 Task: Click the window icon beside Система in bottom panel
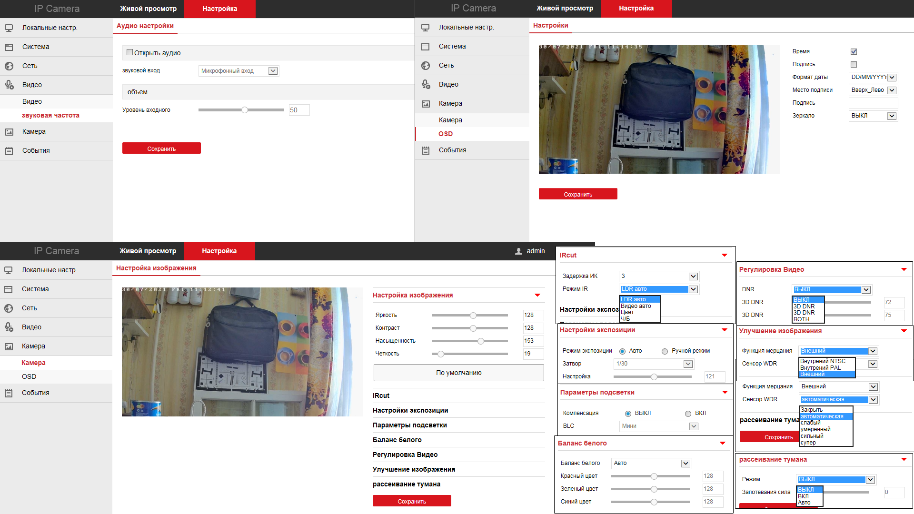(x=9, y=289)
